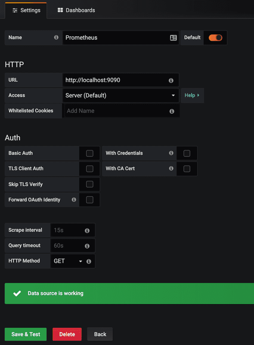Check the Skip TLS Verify option
The image size is (254, 345).
click(89, 184)
